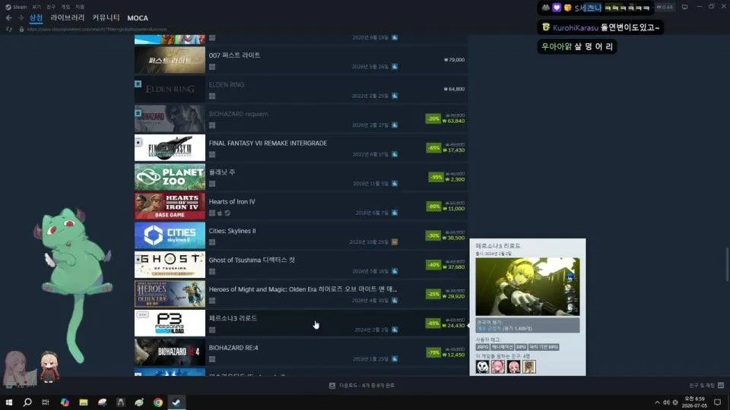The image size is (730, 410).
Task: Click Windows platform icon under ELDEN RING
Action: 212,96
